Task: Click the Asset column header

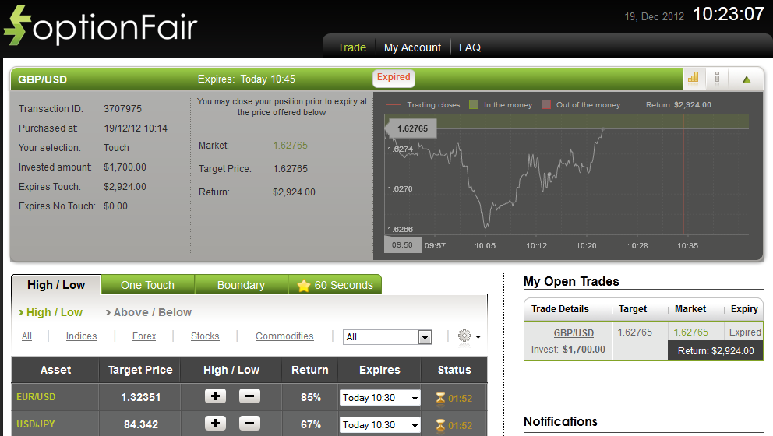Action: pos(55,370)
